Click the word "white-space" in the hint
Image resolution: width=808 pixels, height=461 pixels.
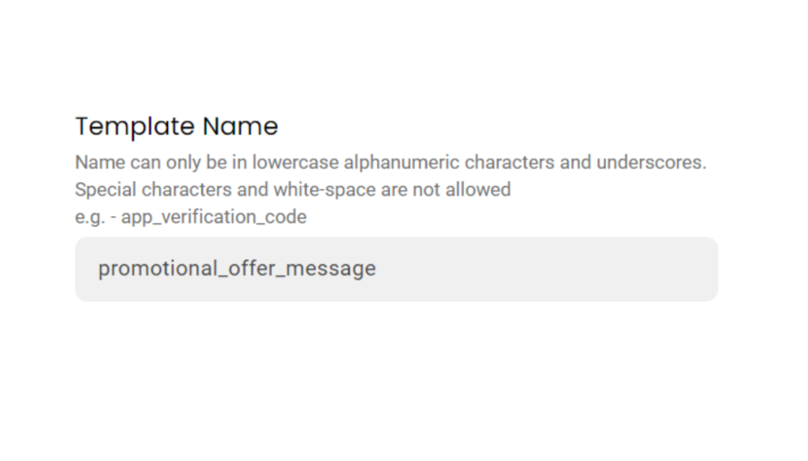tap(327, 190)
